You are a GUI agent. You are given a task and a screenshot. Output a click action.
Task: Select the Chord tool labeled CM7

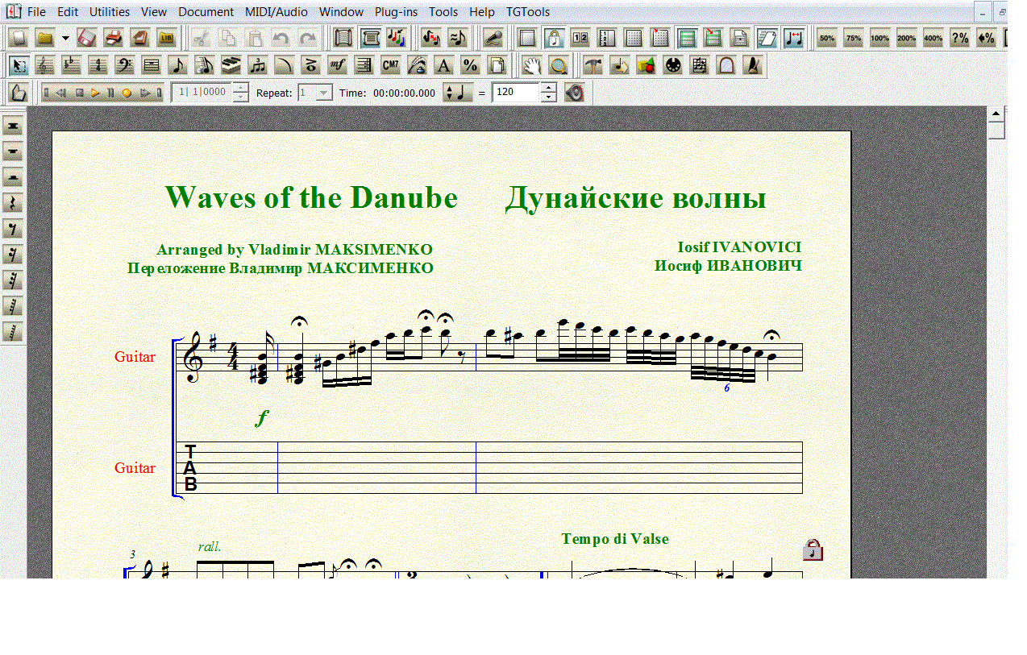pos(390,65)
